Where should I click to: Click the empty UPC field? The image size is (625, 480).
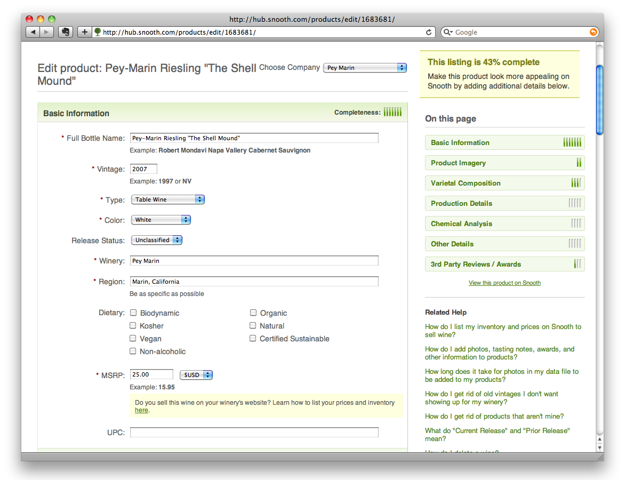point(254,432)
